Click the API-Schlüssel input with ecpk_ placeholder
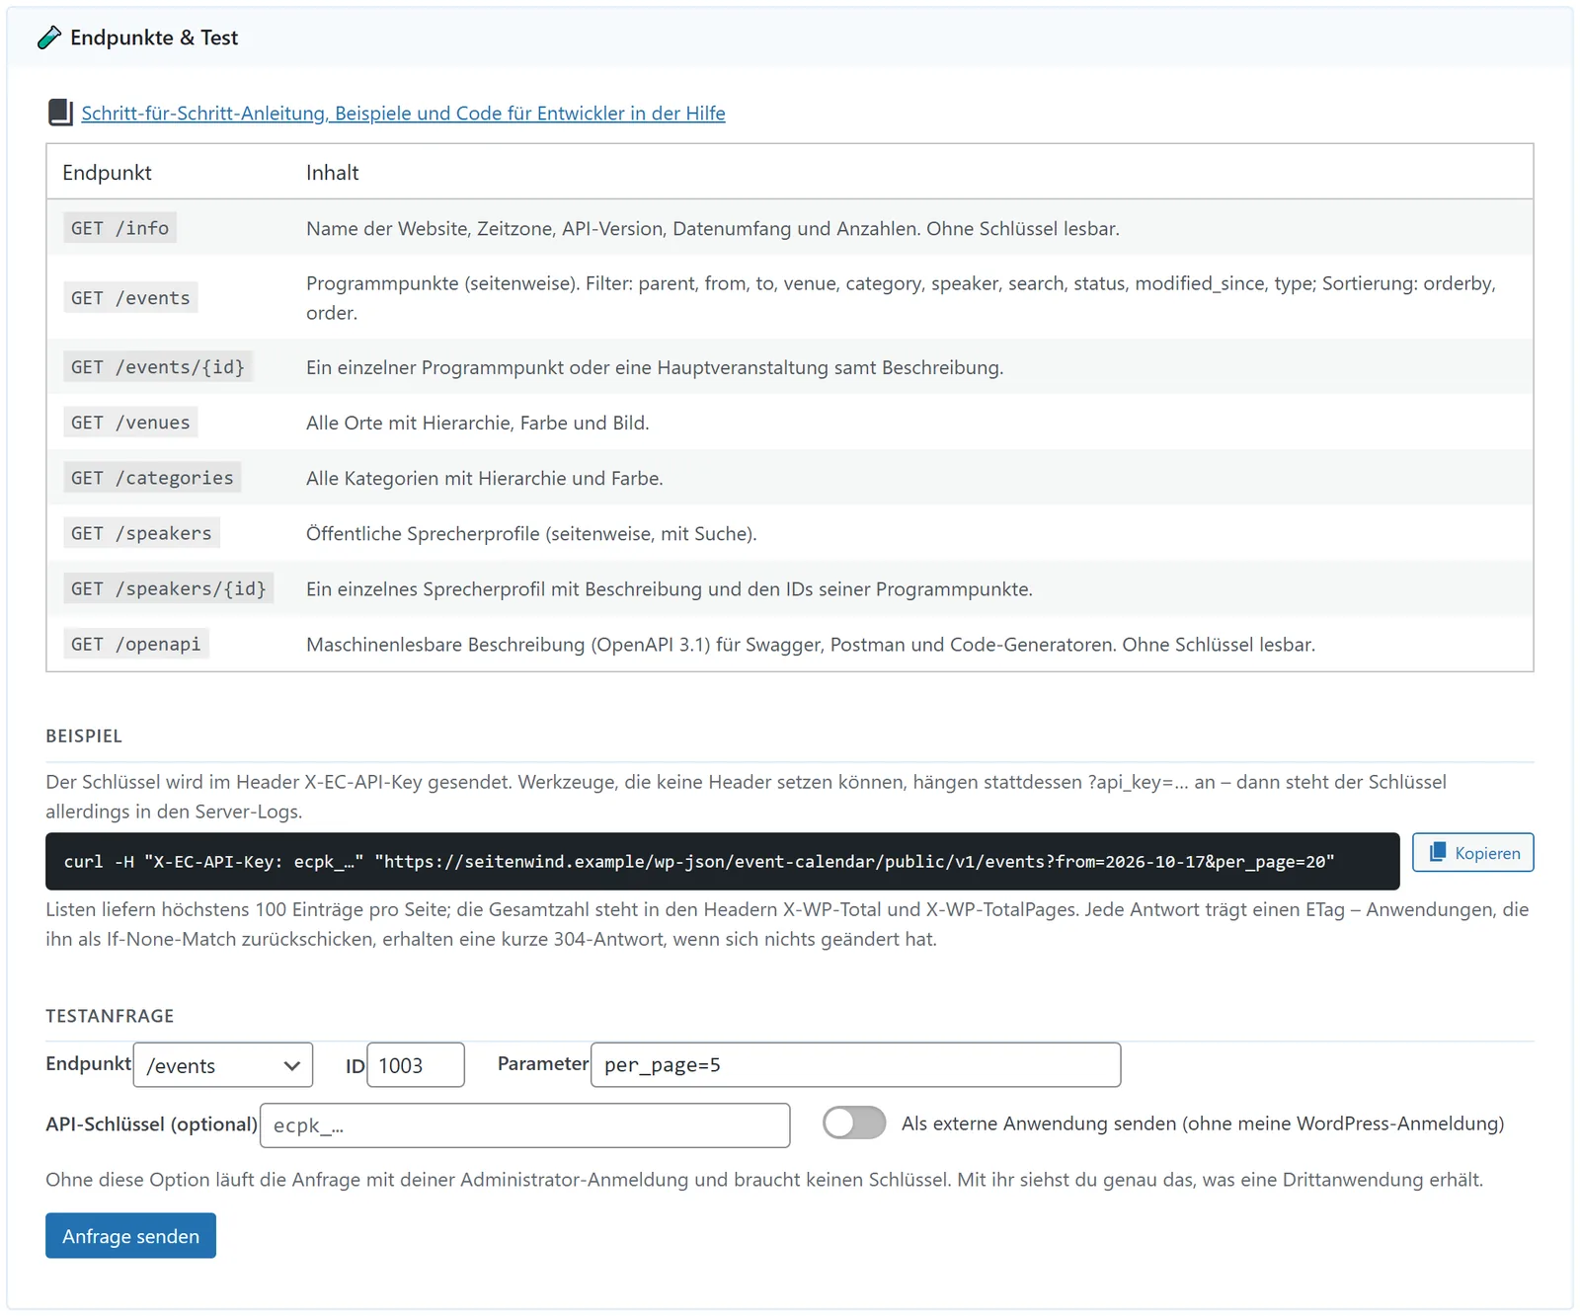This screenshot has width=1580, height=1316. (x=524, y=1125)
